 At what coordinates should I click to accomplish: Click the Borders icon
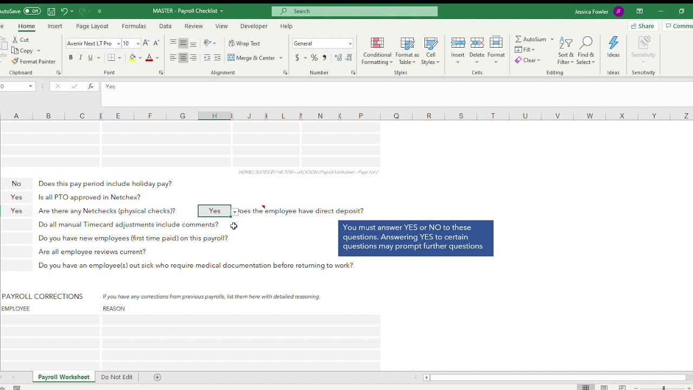click(x=111, y=57)
